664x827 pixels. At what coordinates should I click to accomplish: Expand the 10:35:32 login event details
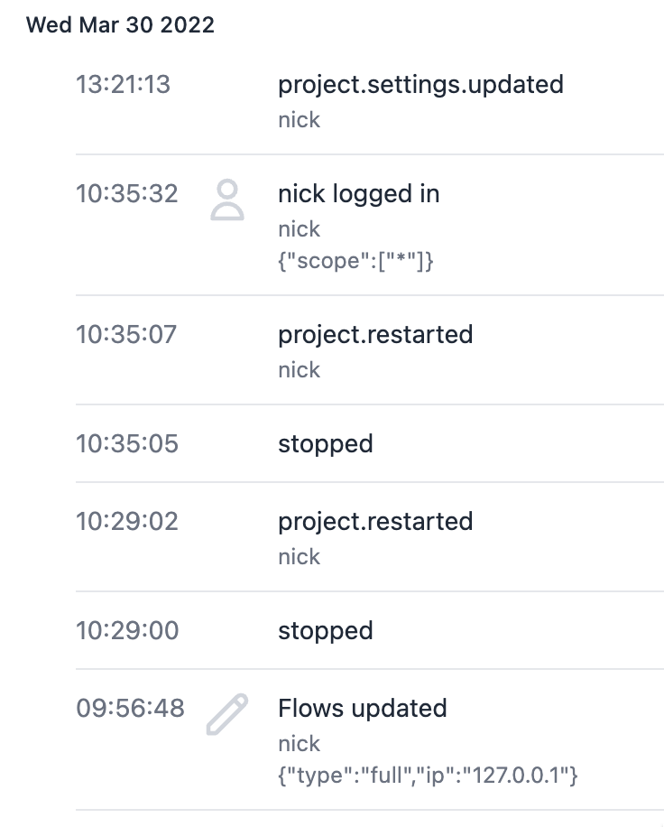357,193
